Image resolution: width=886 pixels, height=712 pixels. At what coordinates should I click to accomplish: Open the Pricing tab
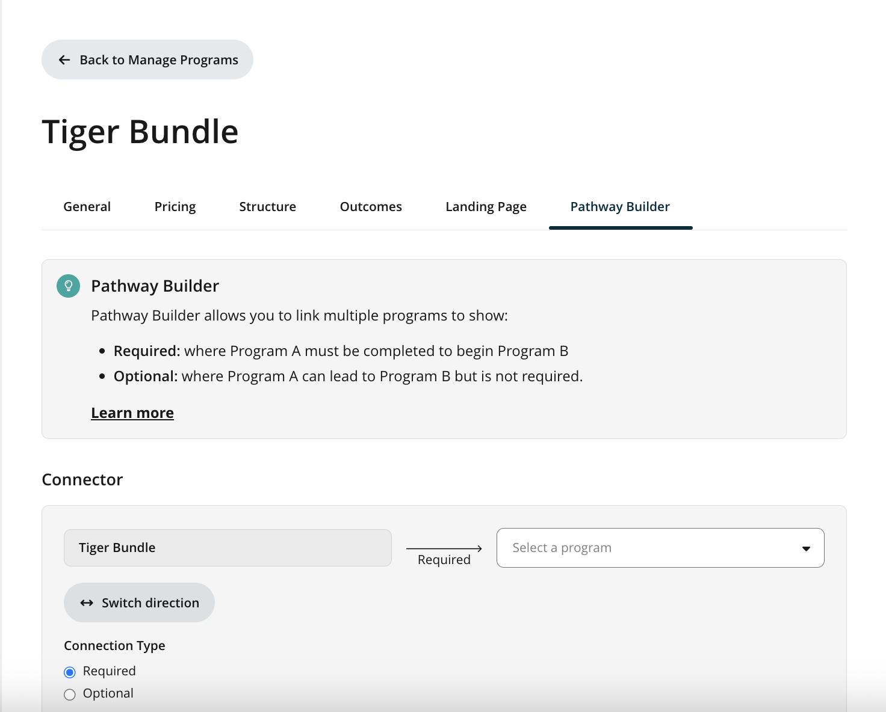click(175, 207)
